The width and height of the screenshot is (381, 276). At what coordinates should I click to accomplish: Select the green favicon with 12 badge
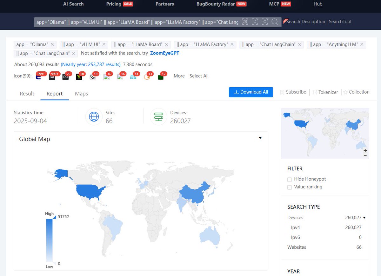click(x=161, y=77)
